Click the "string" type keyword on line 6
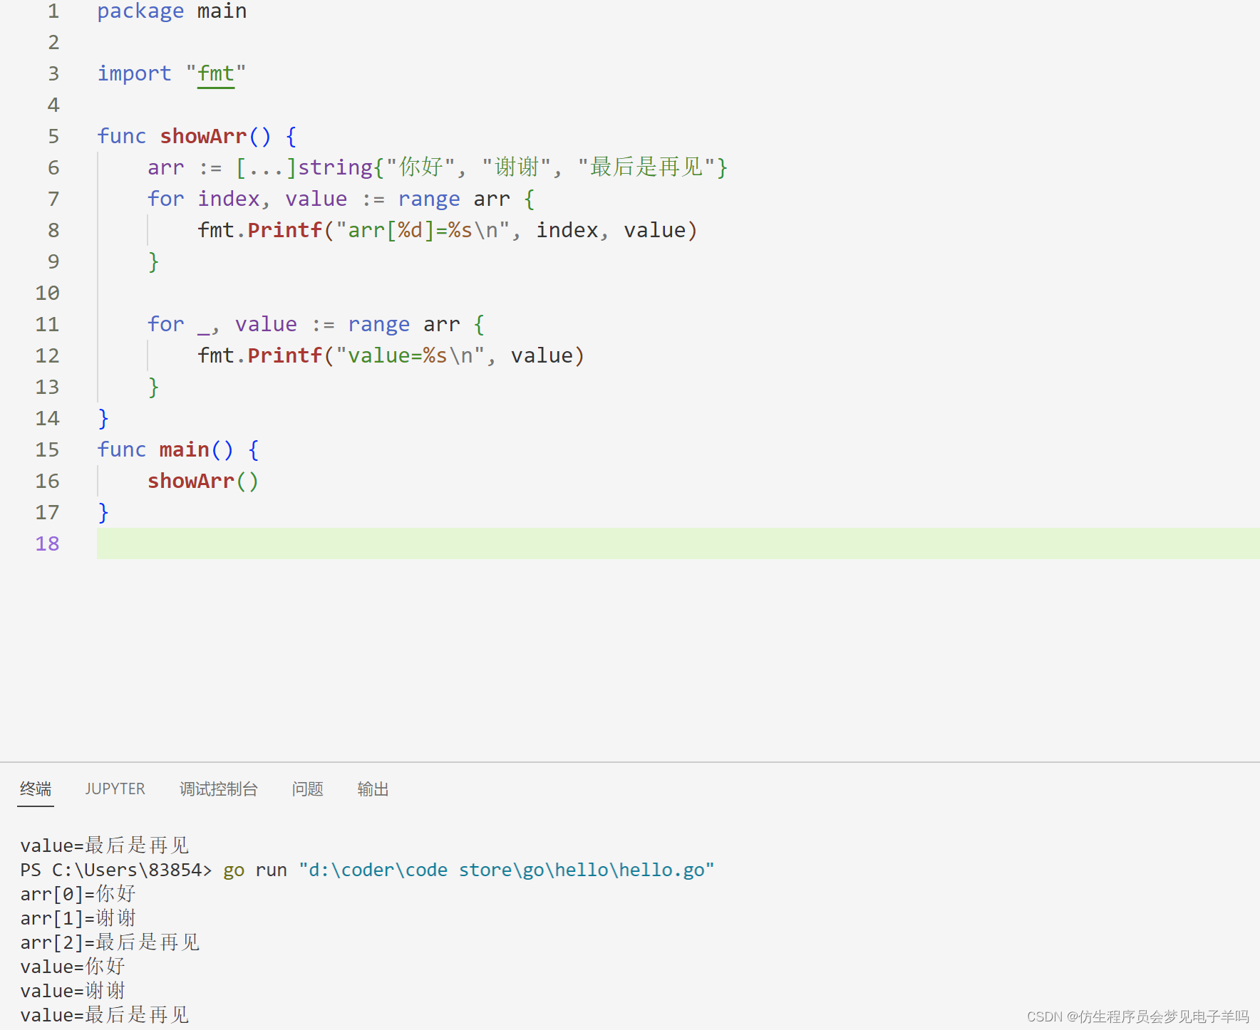The width and height of the screenshot is (1260, 1030). [x=335, y=167]
